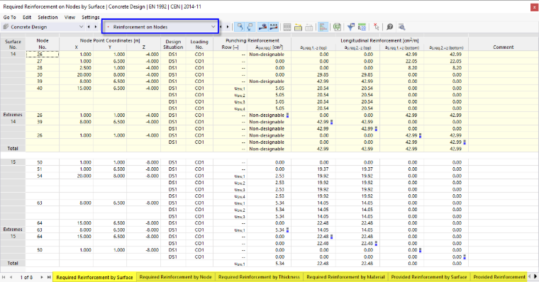Jump to last tab page arrow
The height and width of the screenshot is (282, 539).
coord(49,277)
